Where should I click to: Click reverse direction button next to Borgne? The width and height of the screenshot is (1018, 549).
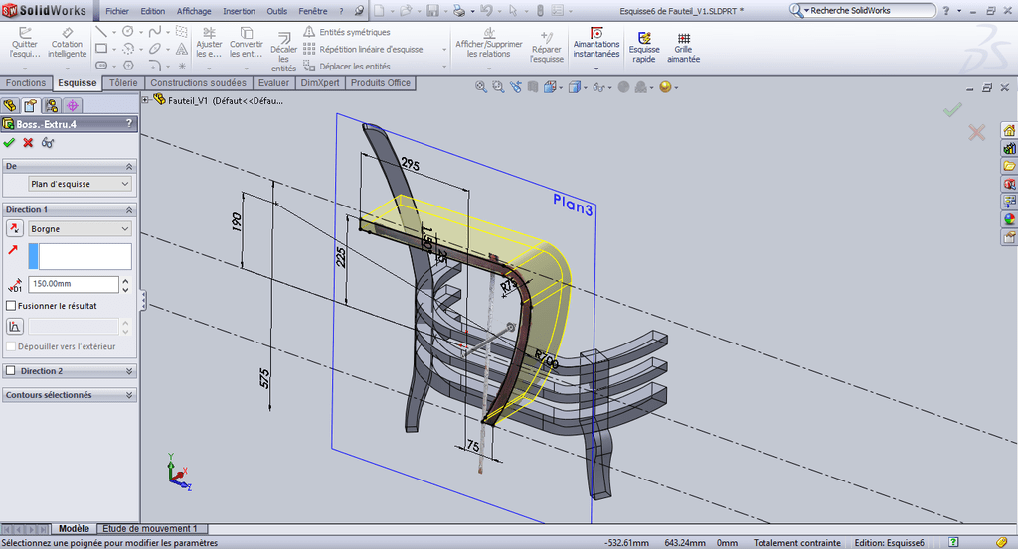[14, 228]
